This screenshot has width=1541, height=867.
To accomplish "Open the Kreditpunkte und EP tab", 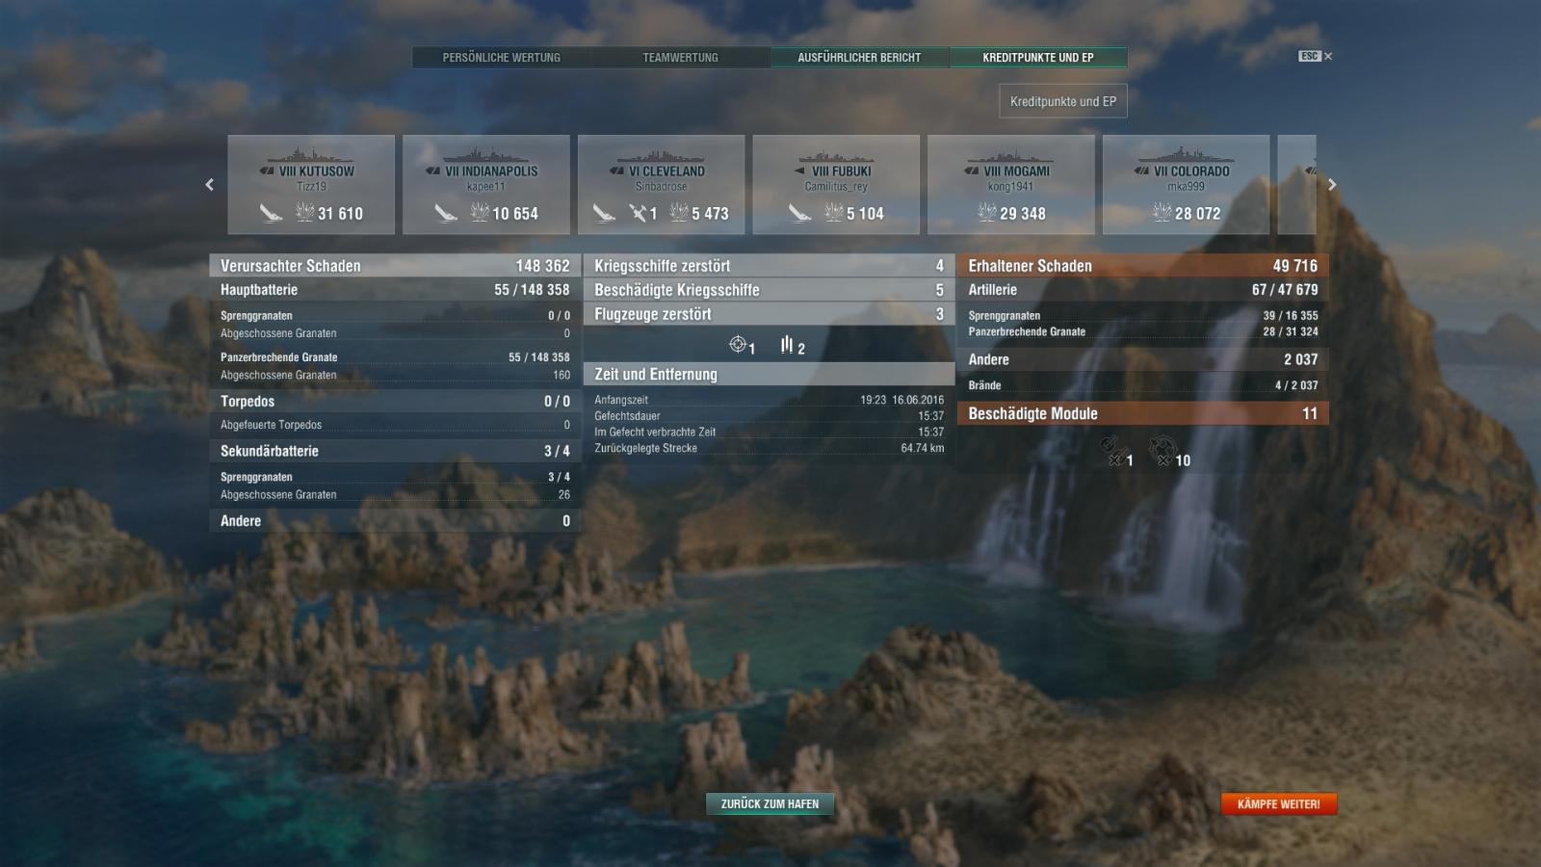I will tap(1038, 58).
